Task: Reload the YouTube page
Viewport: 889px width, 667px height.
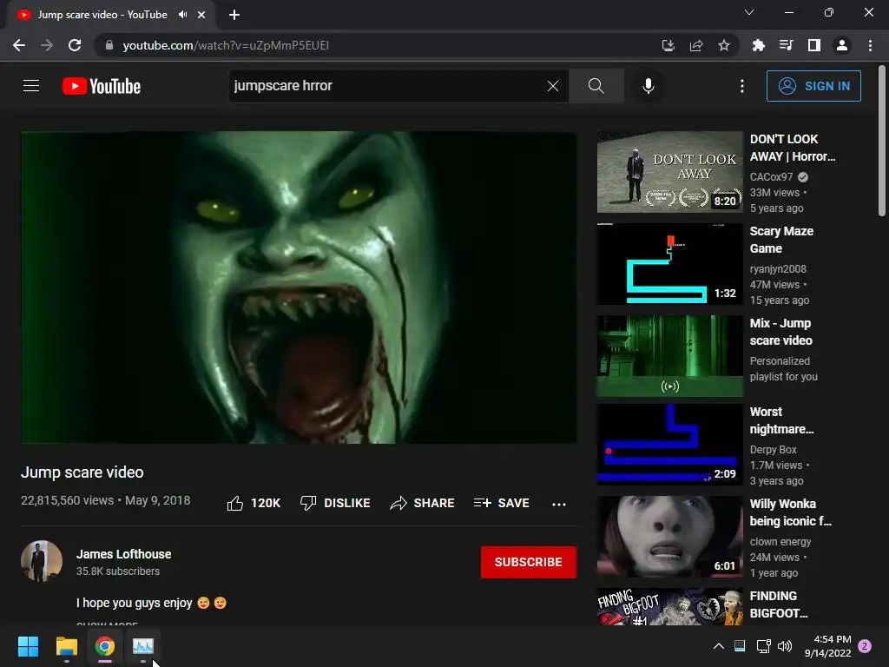Action: tap(75, 45)
